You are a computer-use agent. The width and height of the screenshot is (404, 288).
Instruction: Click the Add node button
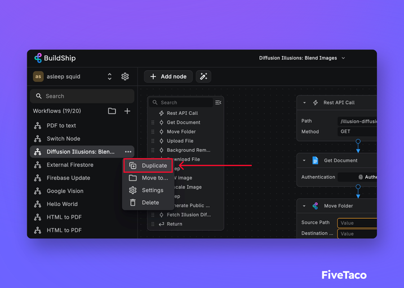[168, 76]
